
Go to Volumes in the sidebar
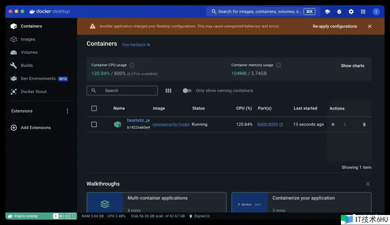(41, 52)
